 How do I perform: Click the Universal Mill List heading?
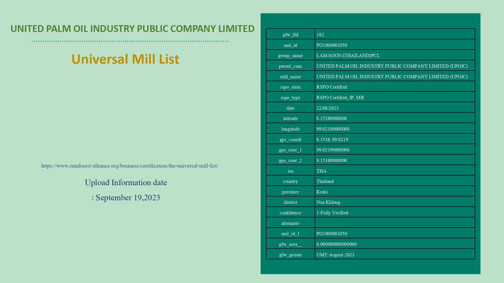click(125, 59)
